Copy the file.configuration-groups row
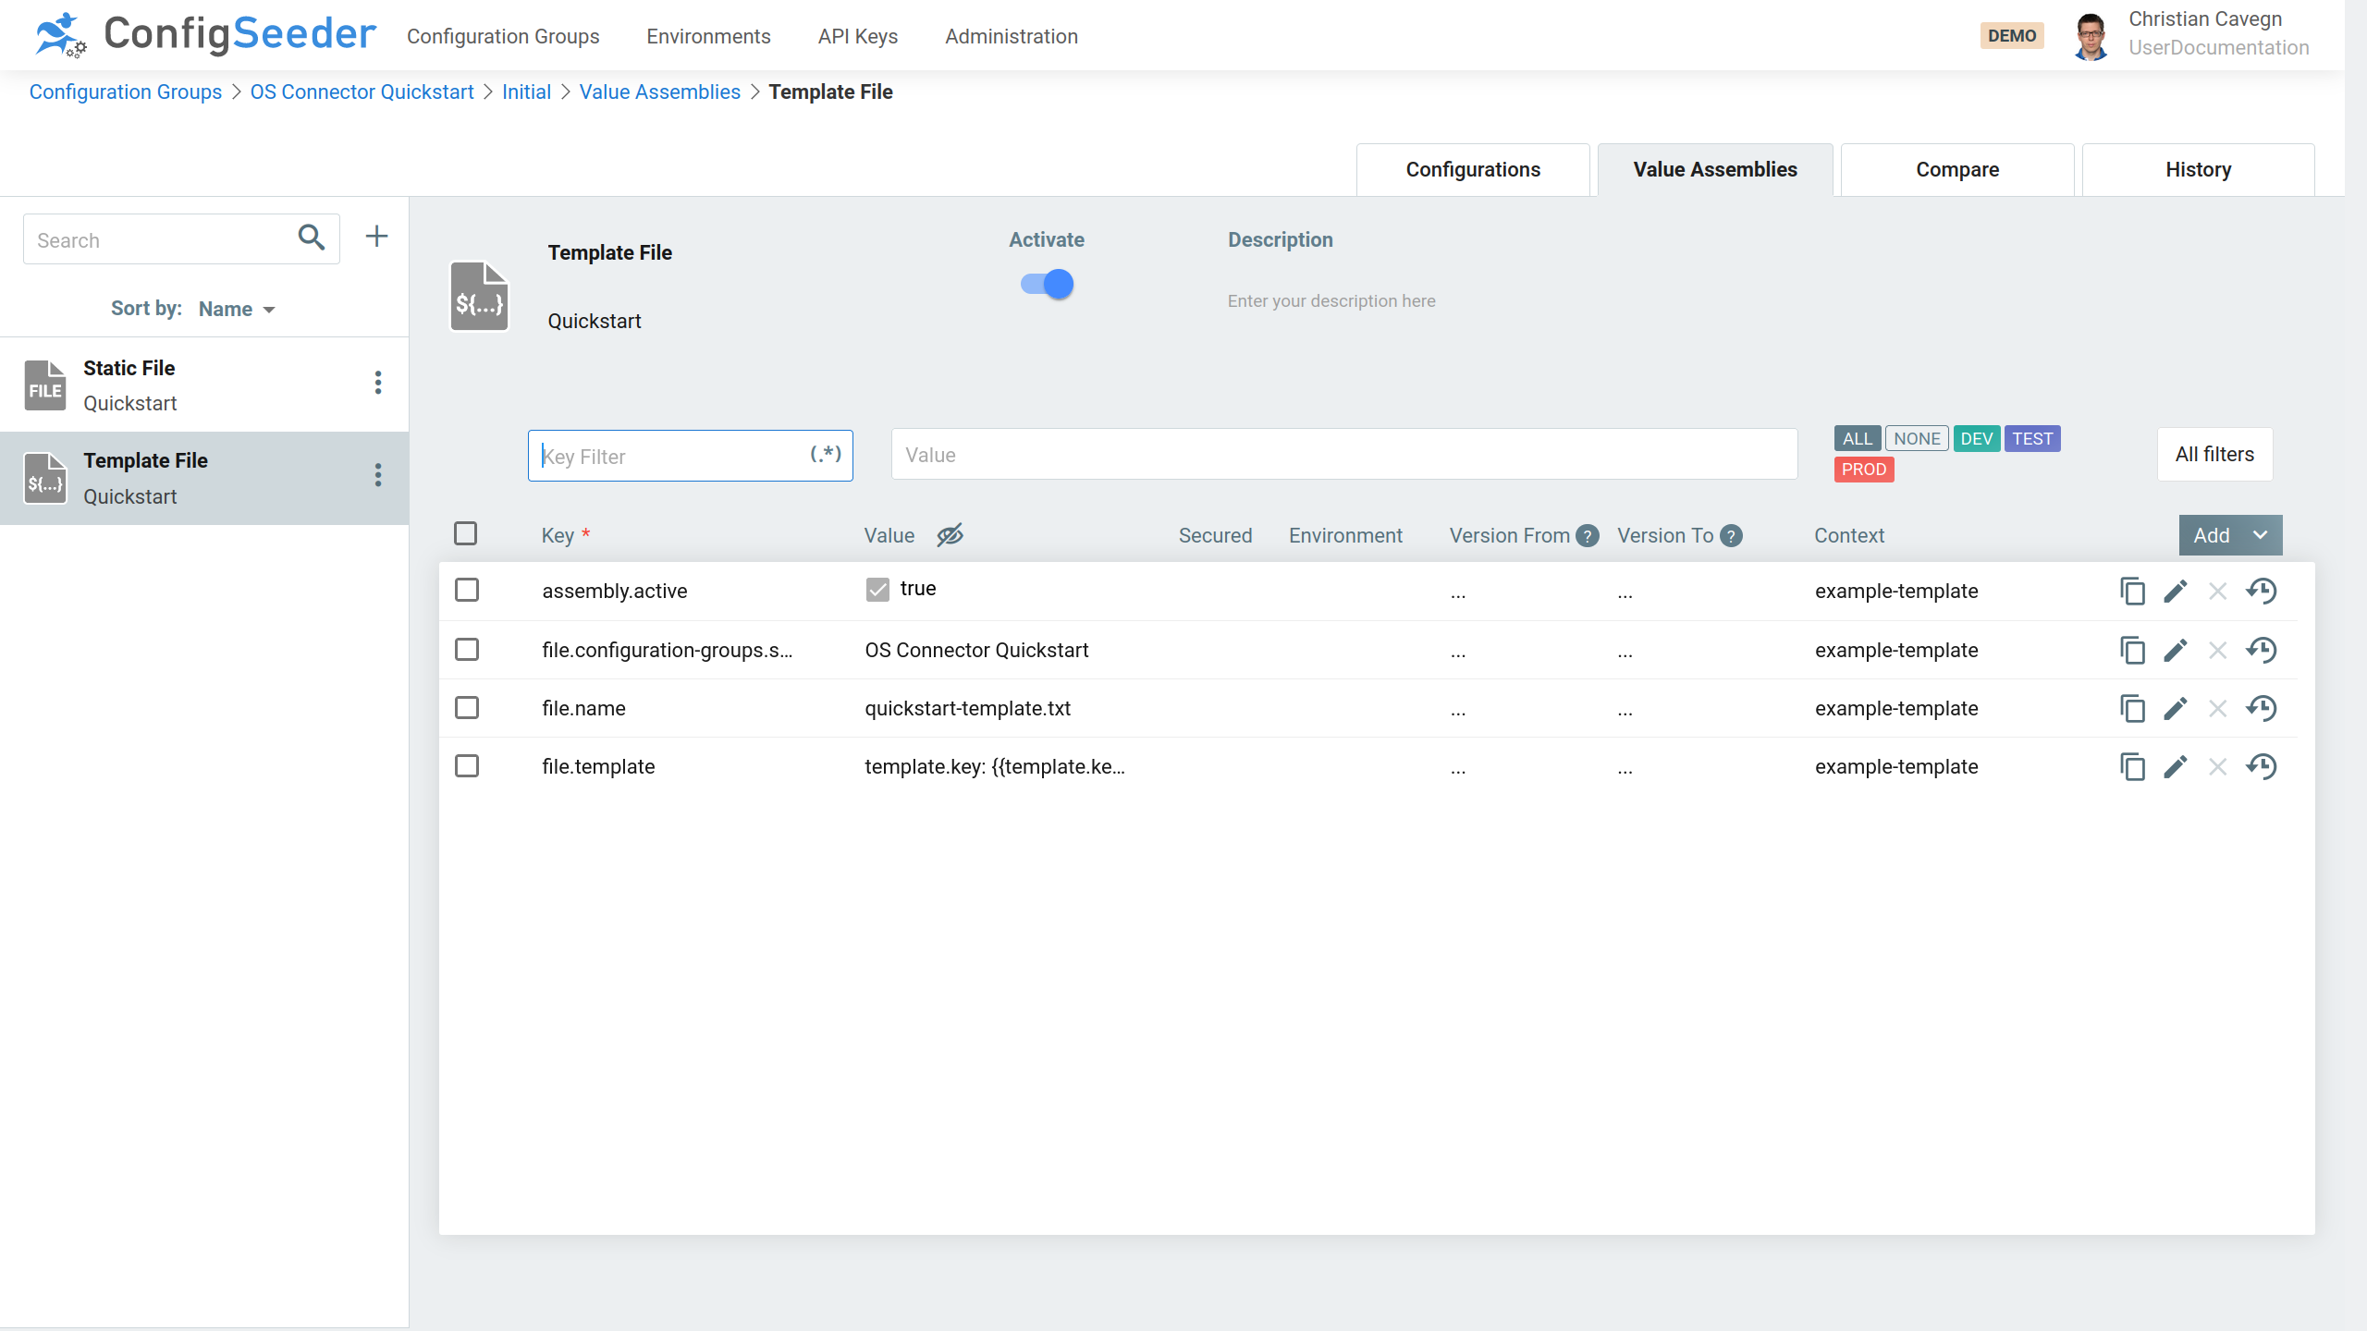 pos(2132,650)
